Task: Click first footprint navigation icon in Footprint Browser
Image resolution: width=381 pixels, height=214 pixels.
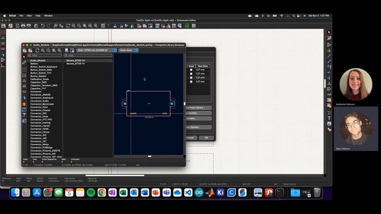Action: [x=24, y=50]
